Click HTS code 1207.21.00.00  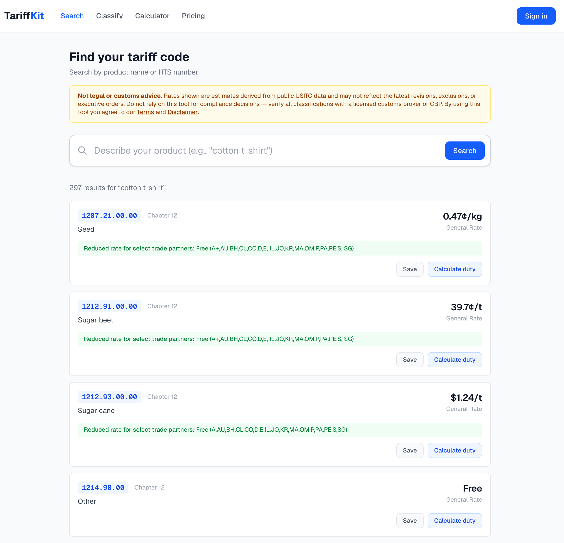tap(109, 216)
